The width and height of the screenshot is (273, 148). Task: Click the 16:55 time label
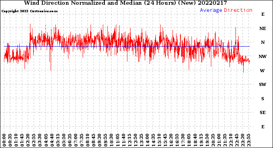pos(177,141)
